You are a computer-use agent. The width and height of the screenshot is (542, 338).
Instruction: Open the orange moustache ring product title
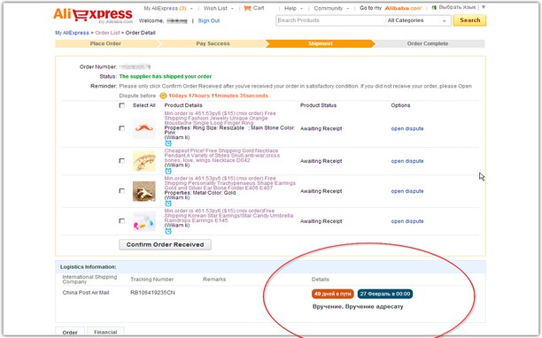point(220,118)
